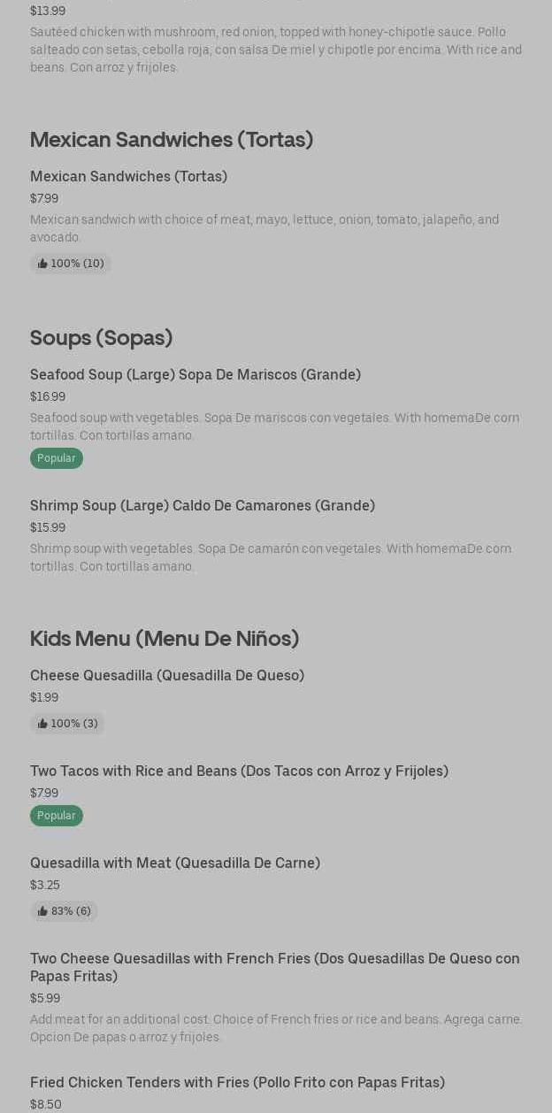The width and height of the screenshot is (552, 1113).
Task: Click the Kids Menu section heading
Action: coord(165,639)
